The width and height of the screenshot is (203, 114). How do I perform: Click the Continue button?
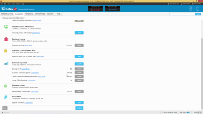pyautogui.click(x=79, y=108)
